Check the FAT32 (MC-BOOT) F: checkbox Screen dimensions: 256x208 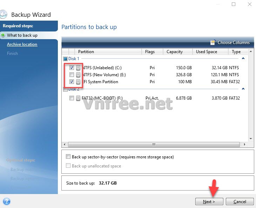[x=72, y=98]
